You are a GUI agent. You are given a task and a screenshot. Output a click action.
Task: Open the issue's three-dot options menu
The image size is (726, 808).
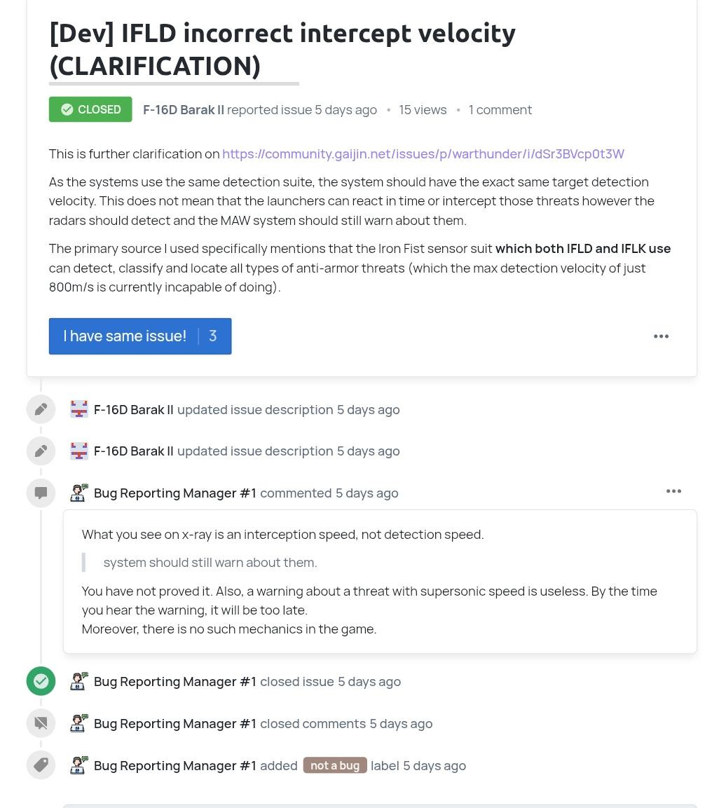[661, 336]
